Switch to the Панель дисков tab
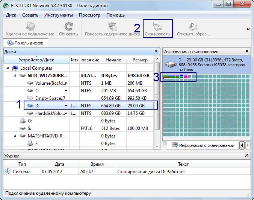Image resolution: width=254 pixels, height=200 pixels. coord(26,43)
